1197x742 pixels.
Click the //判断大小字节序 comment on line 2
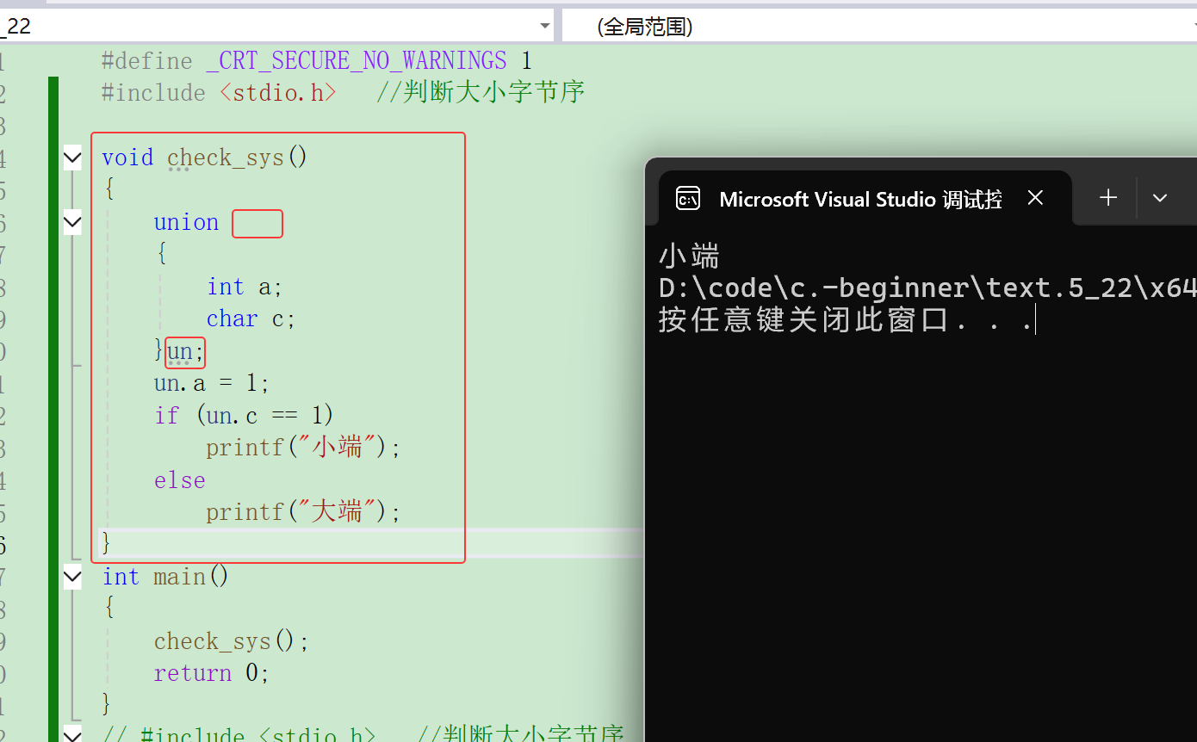pos(481,92)
